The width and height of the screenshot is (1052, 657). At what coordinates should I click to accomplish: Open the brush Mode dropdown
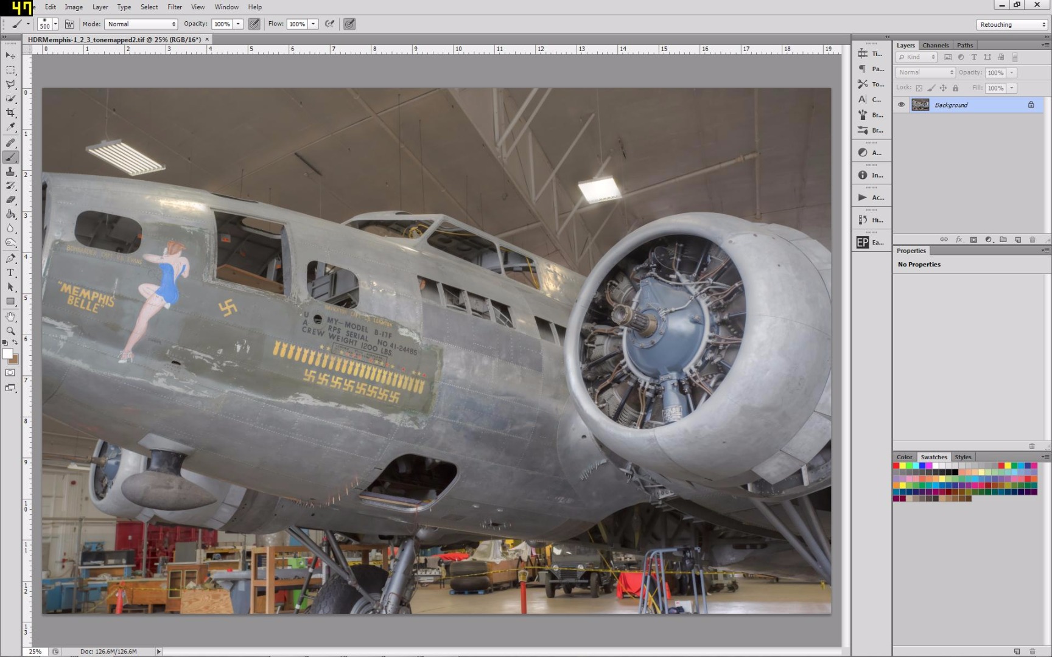click(141, 24)
